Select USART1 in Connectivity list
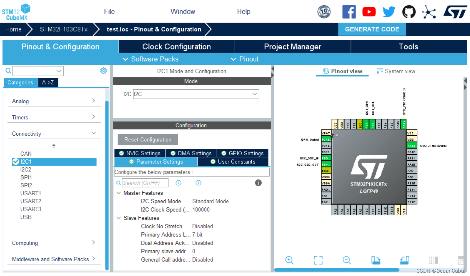The width and height of the screenshot is (470, 276). coord(31,193)
